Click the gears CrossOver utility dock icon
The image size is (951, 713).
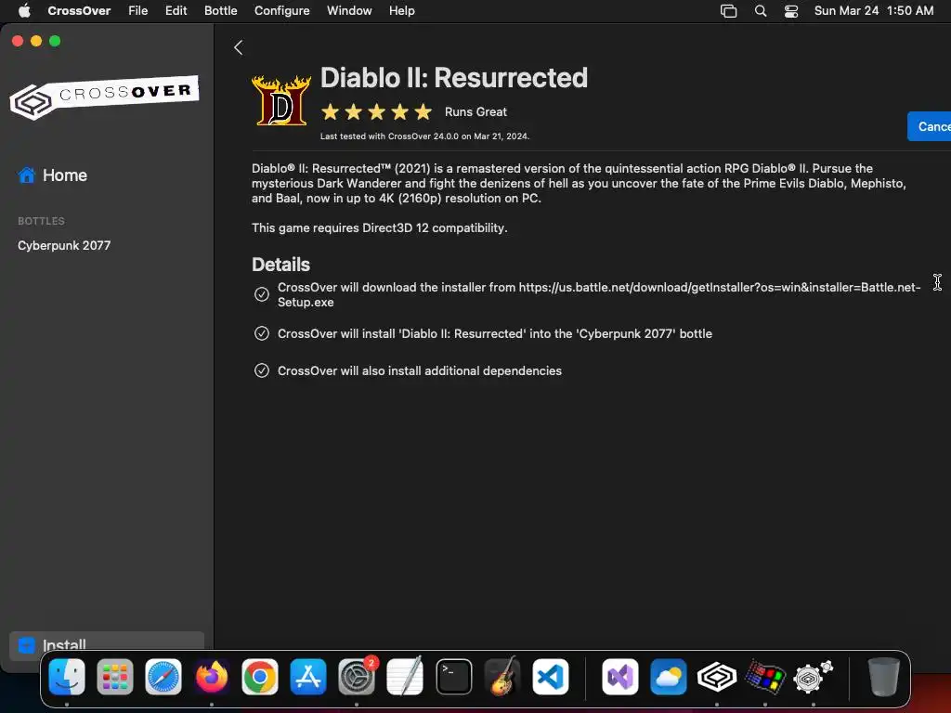(x=814, y=677)
